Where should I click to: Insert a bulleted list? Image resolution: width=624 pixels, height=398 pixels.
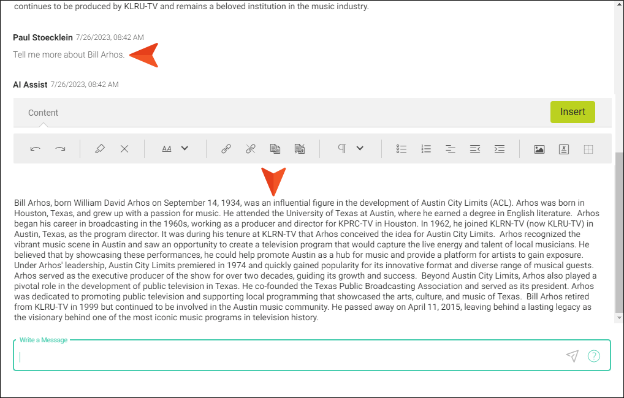click(401, 149)
